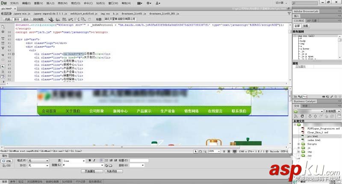This screenshot has height=184, width=342.
Task: Open the local view dropdown in Files
Action: point(333,111)
